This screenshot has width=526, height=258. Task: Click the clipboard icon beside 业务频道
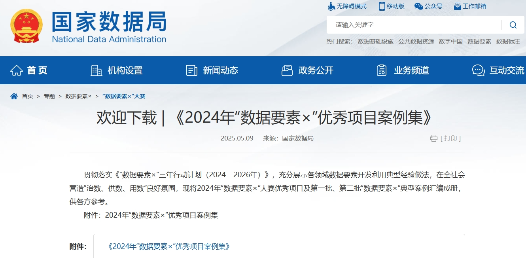pyautogui.click(x=382, y=70)
